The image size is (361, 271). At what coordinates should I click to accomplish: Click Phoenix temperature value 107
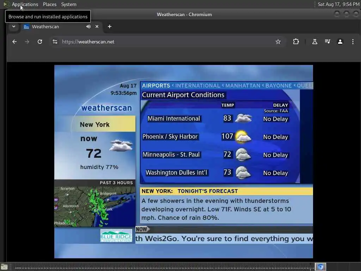[227, 137]
